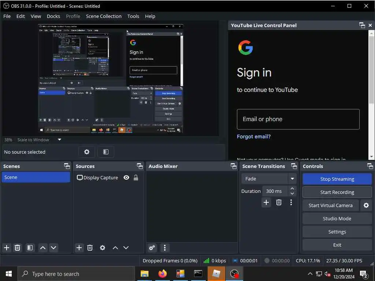The width and height of the screenshot is (375, 281).
Task: Show hidden system tray icons chevron
Action: pyautogui.click(x=310, y=274)
